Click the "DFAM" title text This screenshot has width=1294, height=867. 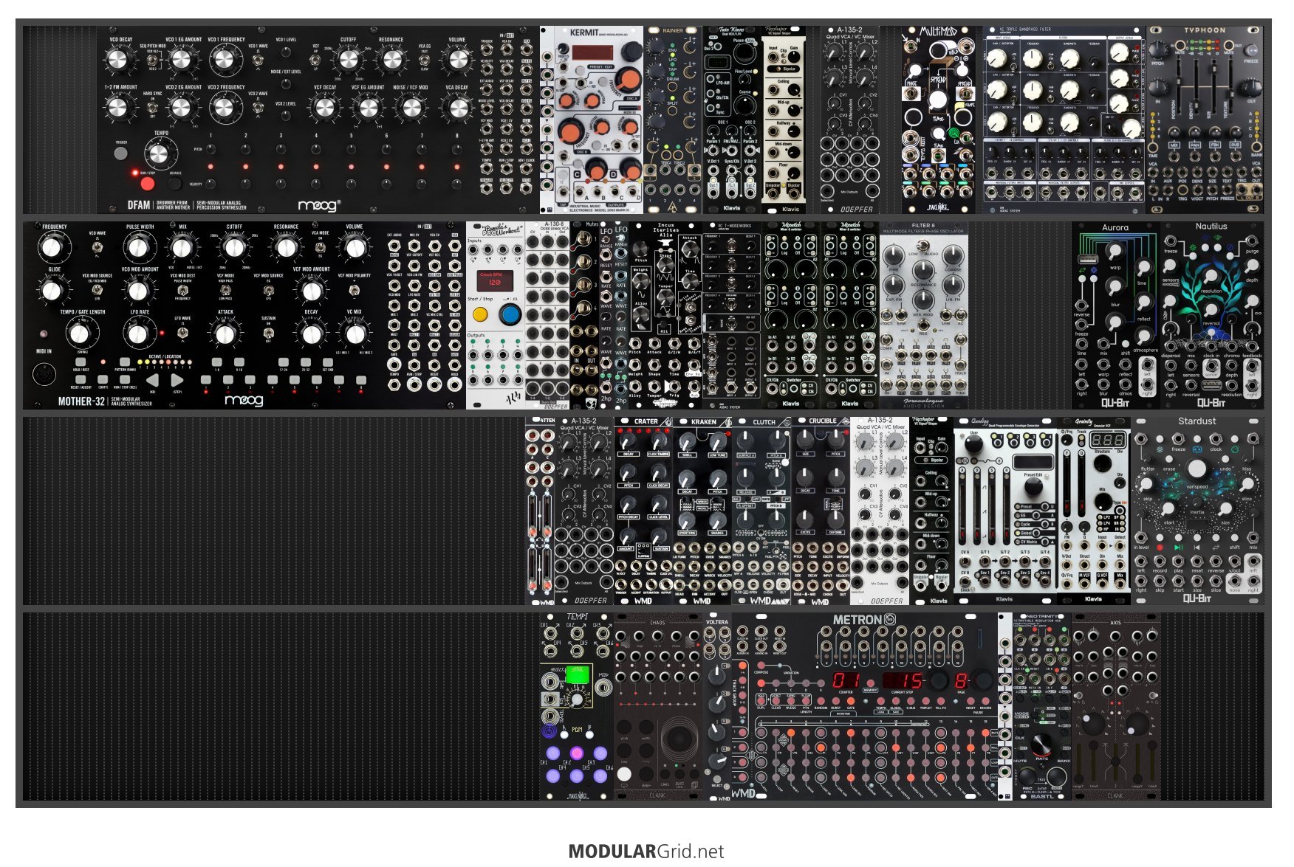tap(138, 204)
